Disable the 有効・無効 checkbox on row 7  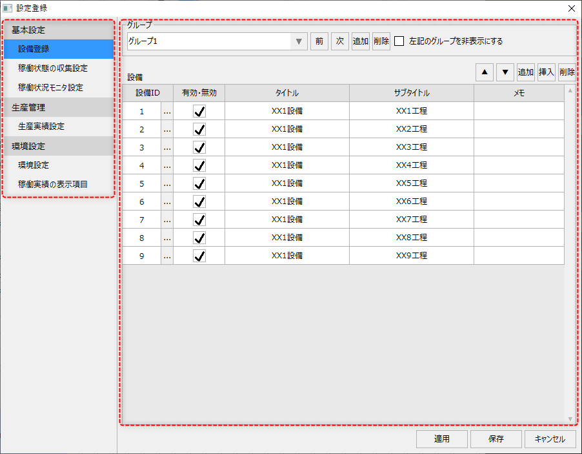(199, 219)
